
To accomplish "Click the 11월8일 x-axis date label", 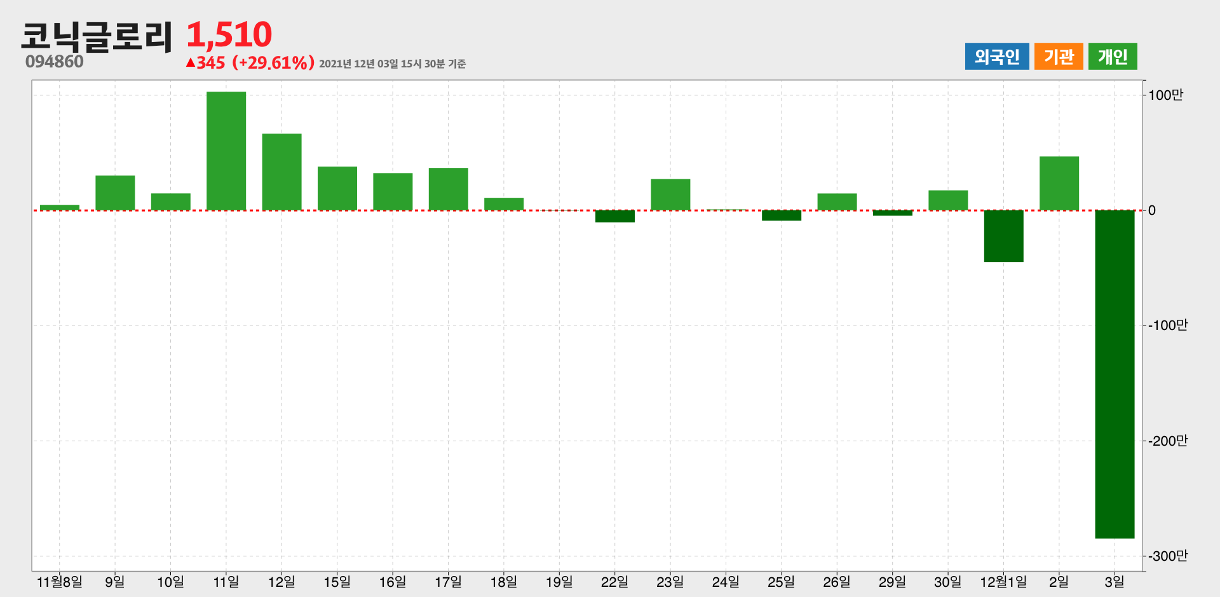I will point(60,582).
